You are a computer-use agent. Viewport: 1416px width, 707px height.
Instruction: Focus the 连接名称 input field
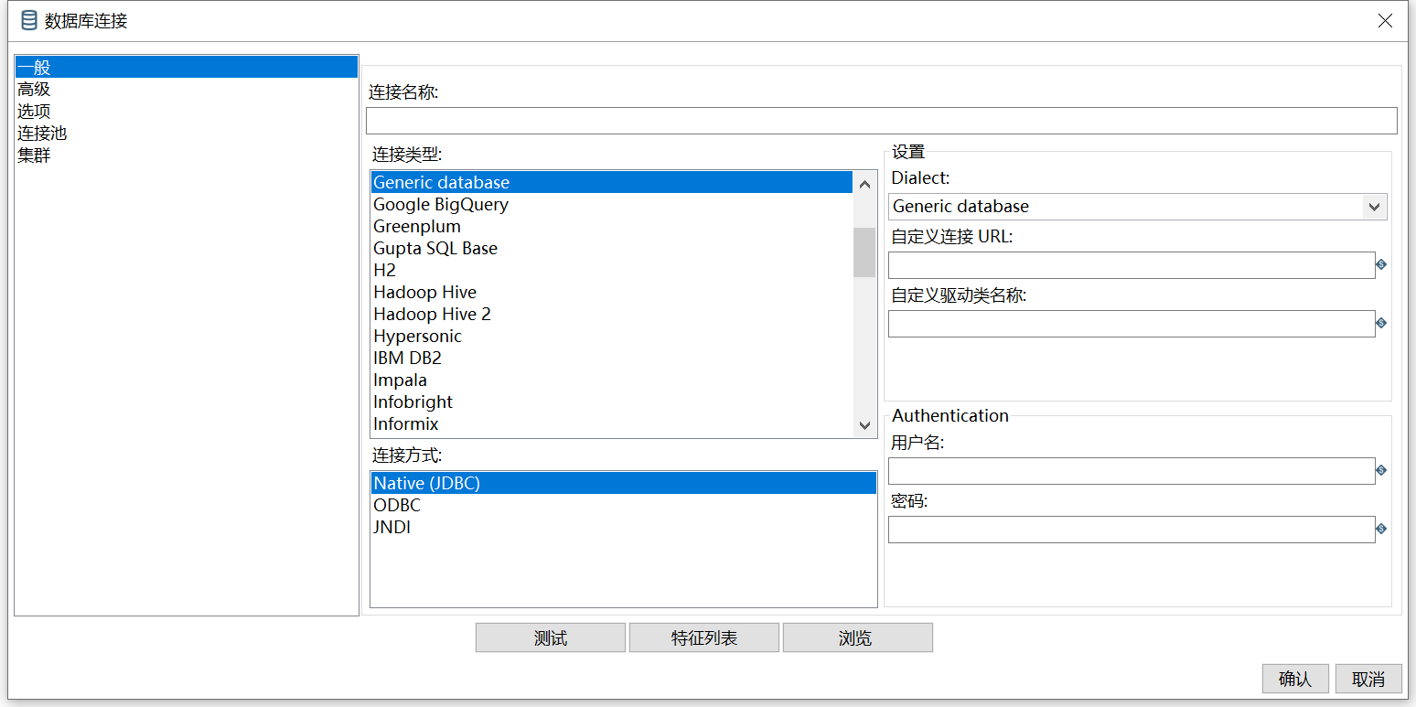pyautogui.click(x=882, y=121)
